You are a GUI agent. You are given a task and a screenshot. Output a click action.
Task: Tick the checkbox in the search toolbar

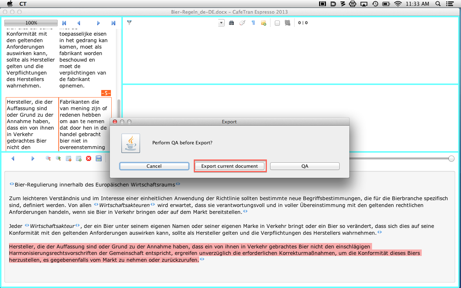[x=277, y=23]
